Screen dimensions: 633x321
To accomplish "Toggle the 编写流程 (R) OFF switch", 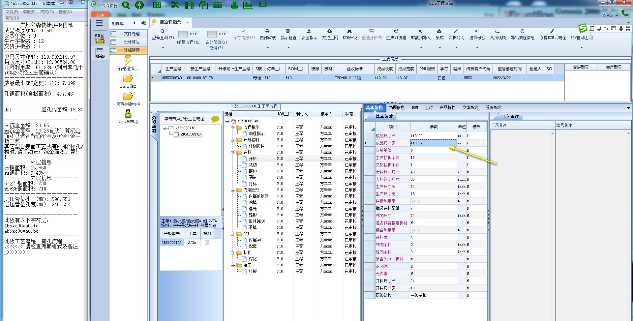I will pos(189,34).
